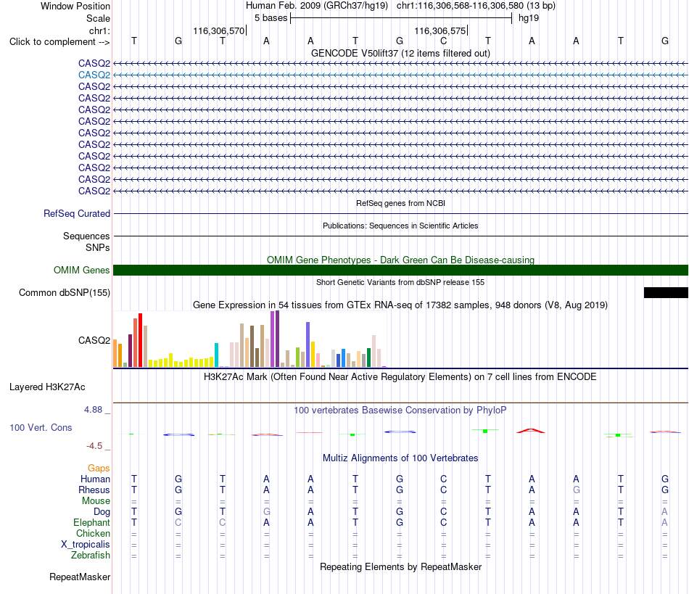Click the OMIM Gene Phenotypes green title

(x=400, y=260)
